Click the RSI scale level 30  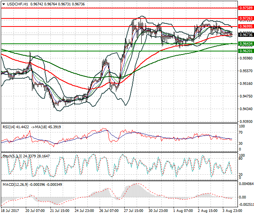241,143
